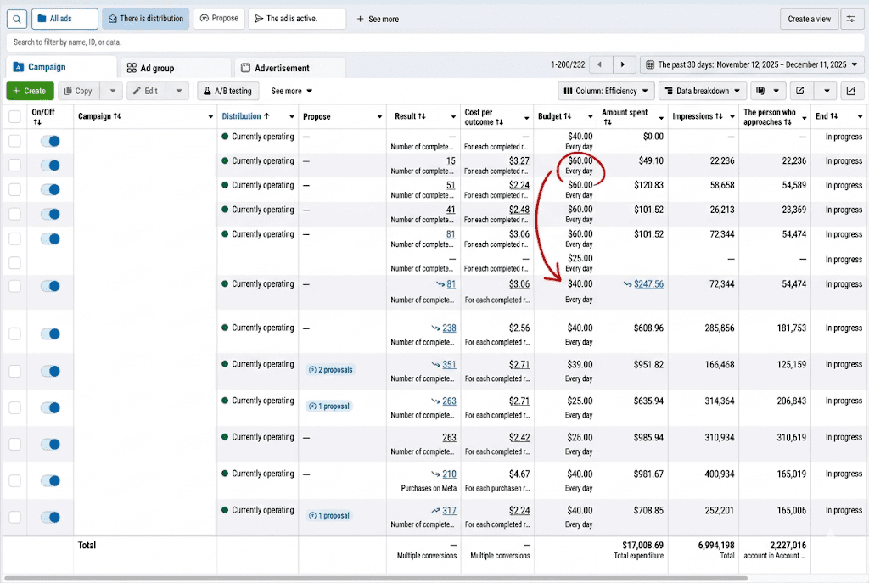The height and width of the screenshot is (583, 869).
Task: Go to previous page arrow
Action: pos(599,64)
